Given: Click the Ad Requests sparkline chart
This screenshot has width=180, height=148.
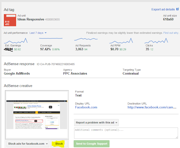Looking at the screenshot, I should click(x=86, y=39).
